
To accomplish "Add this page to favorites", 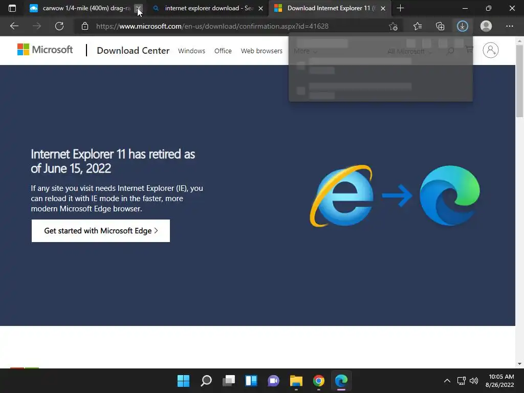I will coord(394,26).
